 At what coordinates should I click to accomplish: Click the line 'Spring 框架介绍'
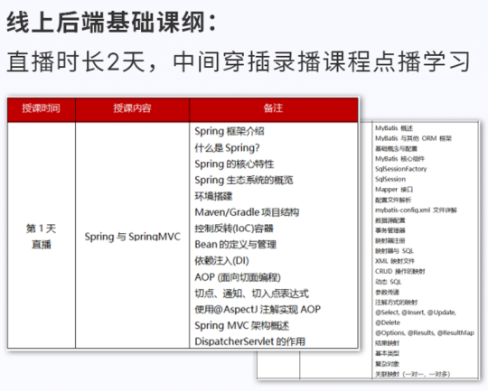point(230,131)
